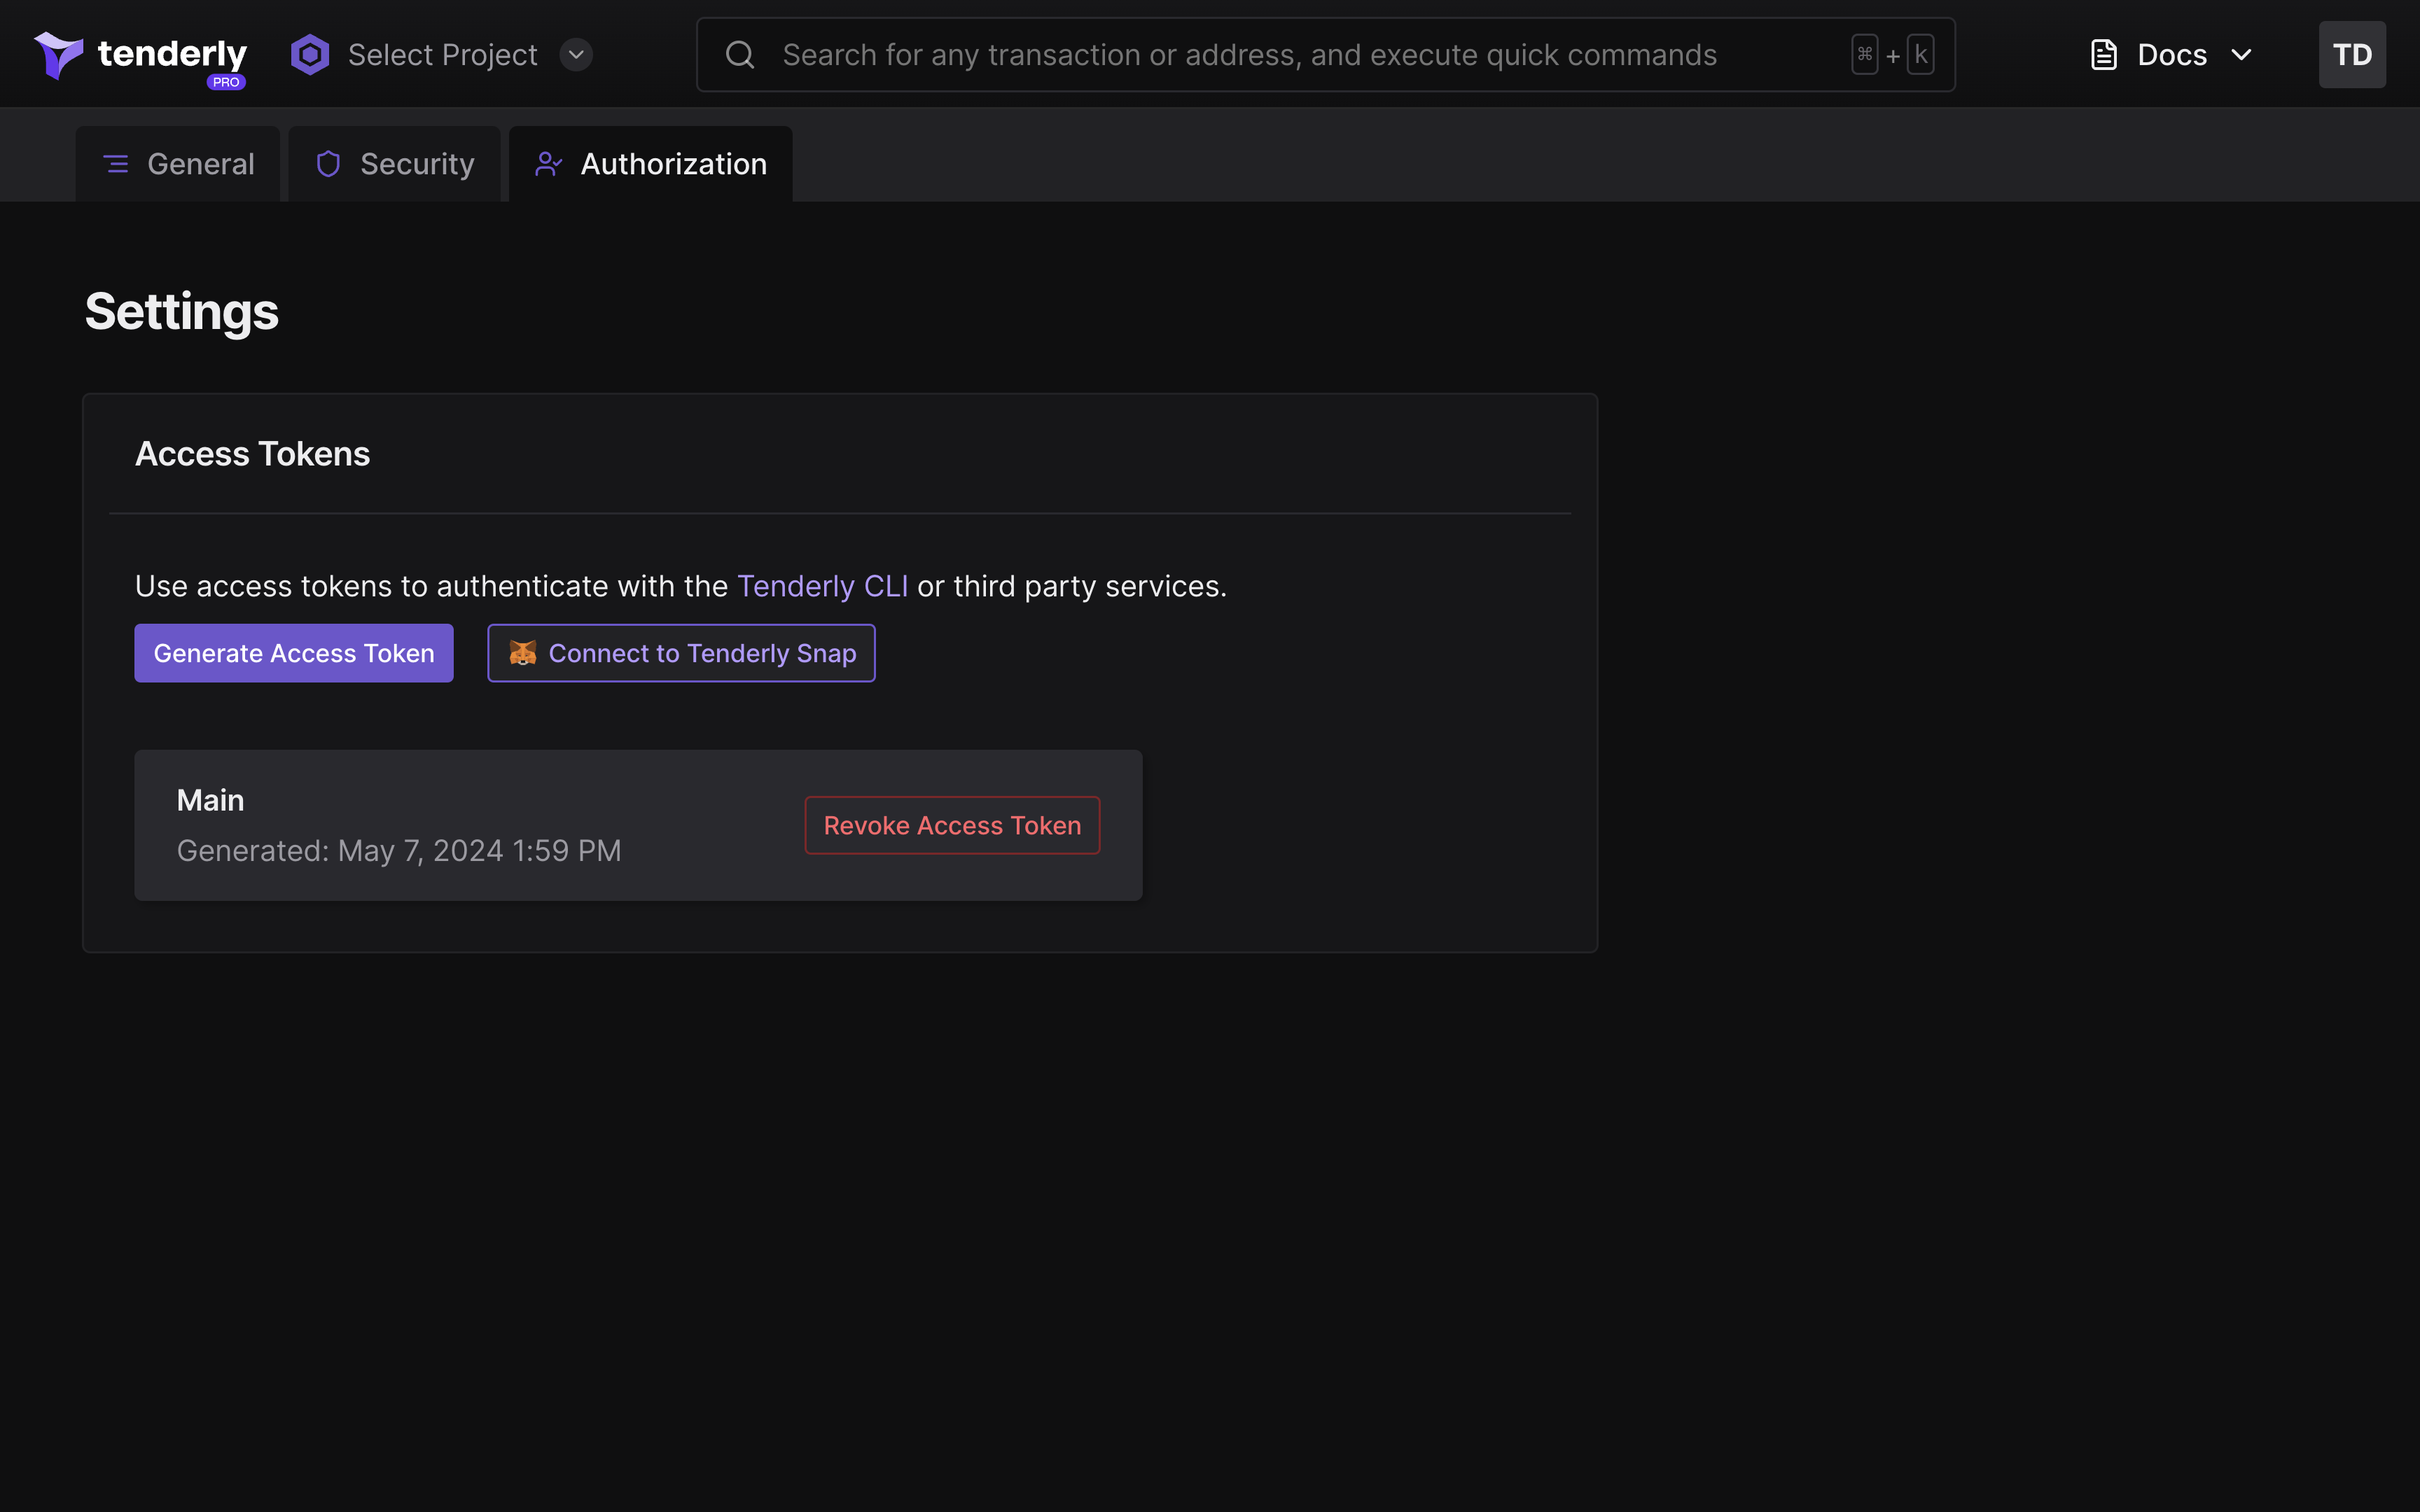Click the Select Project hexagon icon
Screen dimensions: 2420x1512
[310, 55]
